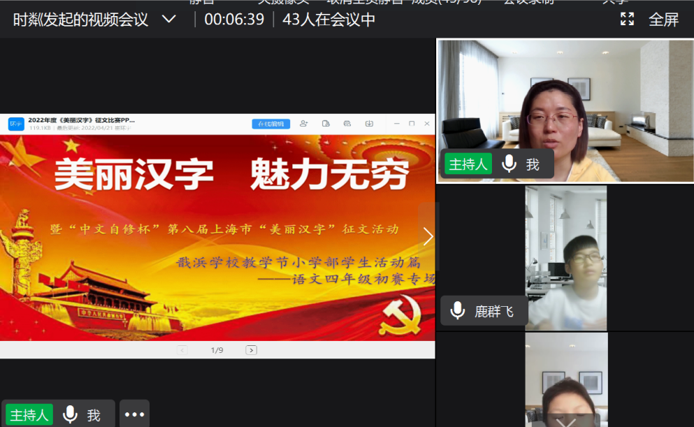Click the add collaborator person icon
This screenshot has width=694, height=427.
(303, 124)
